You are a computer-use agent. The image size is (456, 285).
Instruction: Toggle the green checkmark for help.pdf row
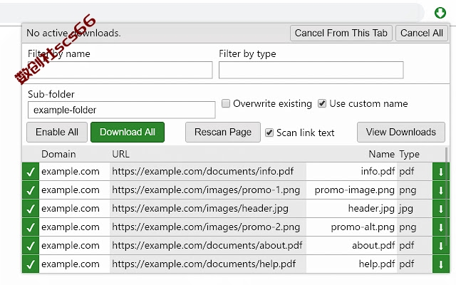click(31, 264)
